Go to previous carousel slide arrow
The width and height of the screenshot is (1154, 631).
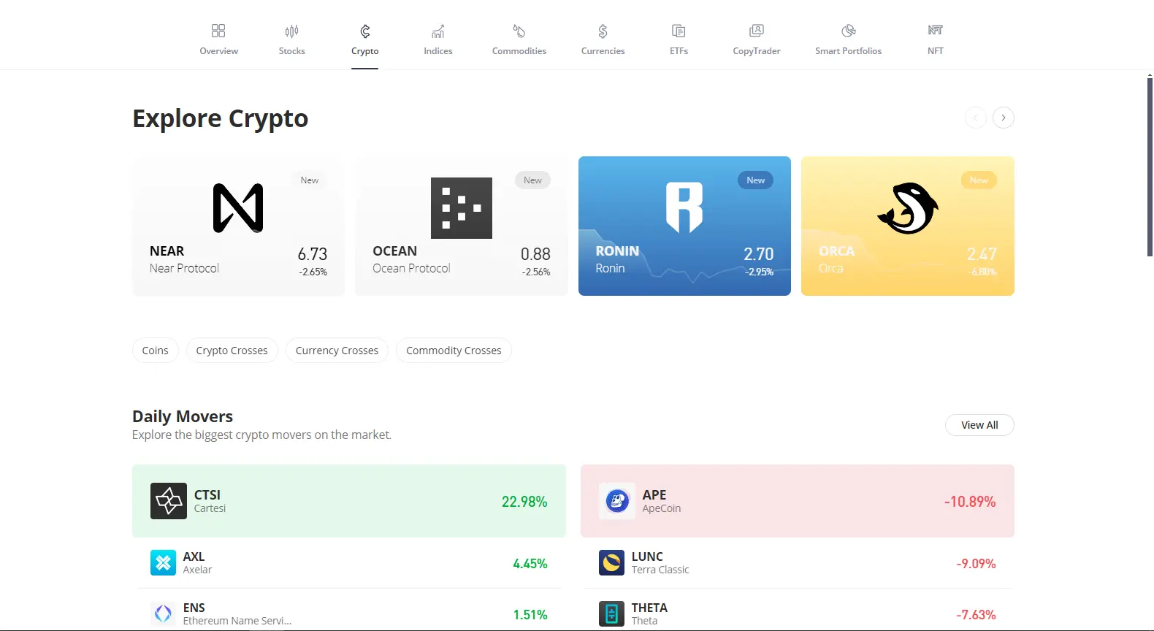click(976, 118)
